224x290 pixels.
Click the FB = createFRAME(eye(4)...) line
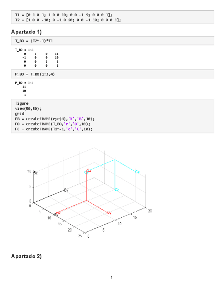(55, 119)
